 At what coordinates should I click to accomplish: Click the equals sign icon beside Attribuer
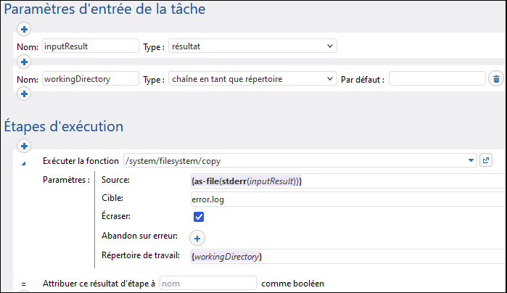(24, 283)
